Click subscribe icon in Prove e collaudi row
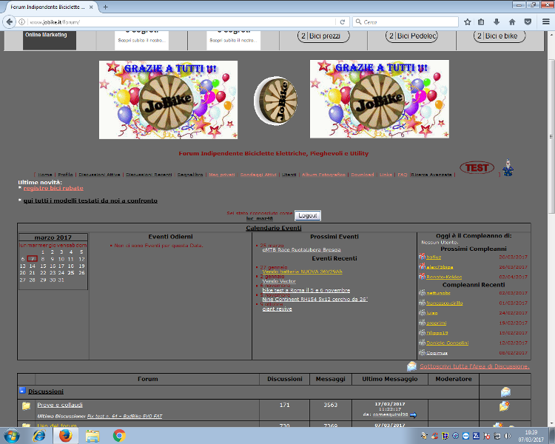This screenshot has width=555, height=444. click(x=505, y=406)
